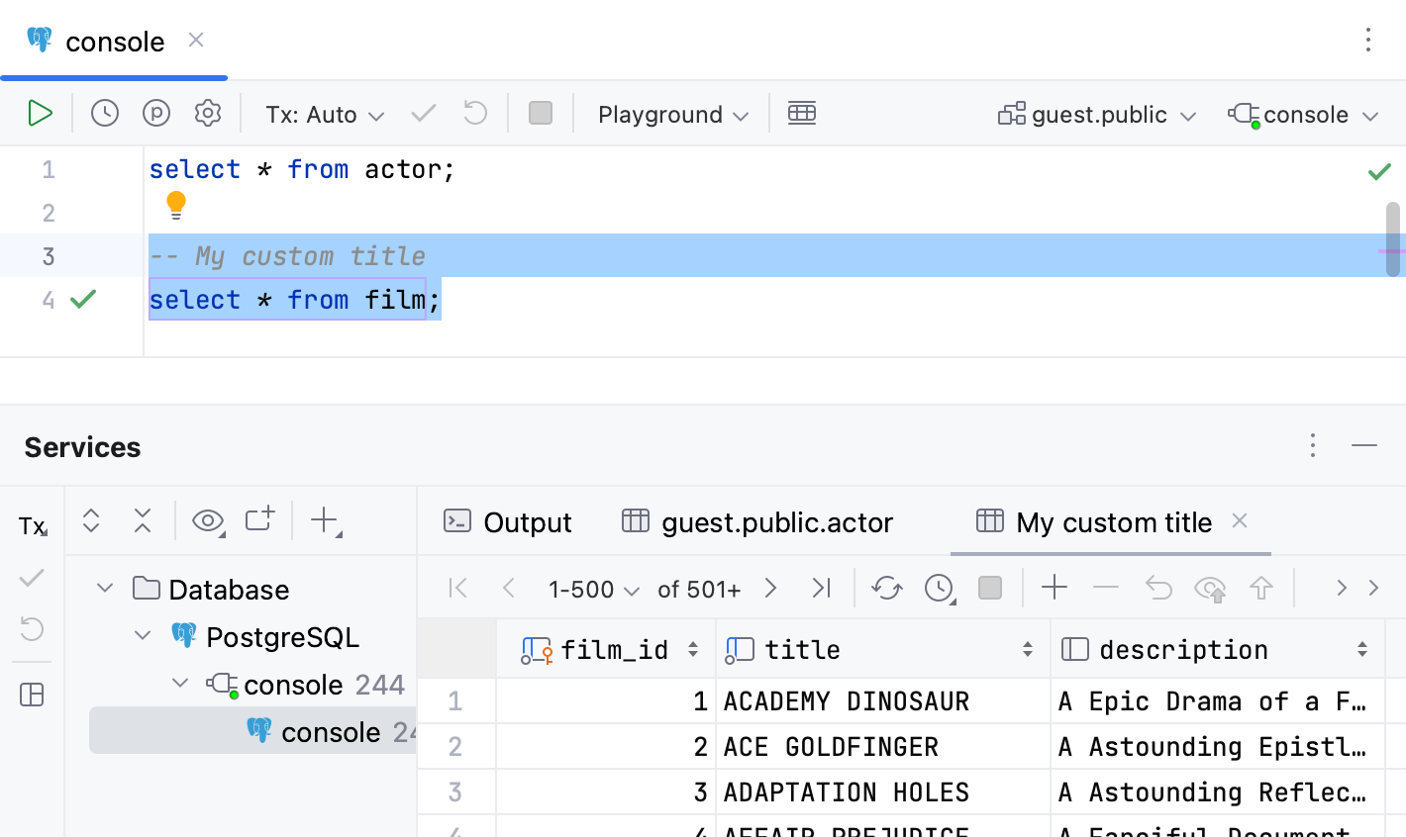This screenshot has height=837, width=1406.
Task: Switch to the Output tab
Action: point(507,521)
